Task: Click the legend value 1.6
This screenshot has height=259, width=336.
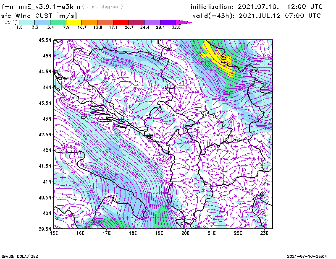Action: (19, 27)
